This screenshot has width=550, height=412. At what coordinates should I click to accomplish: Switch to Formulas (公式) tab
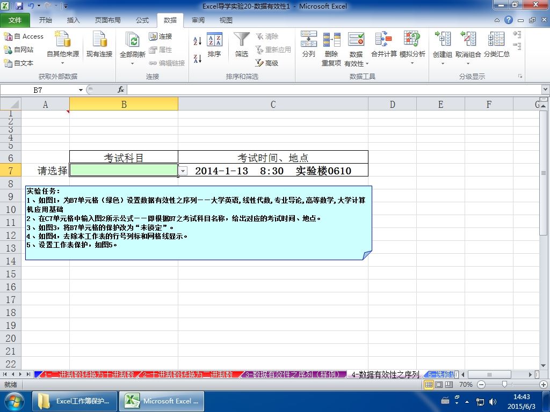point(142,20)
